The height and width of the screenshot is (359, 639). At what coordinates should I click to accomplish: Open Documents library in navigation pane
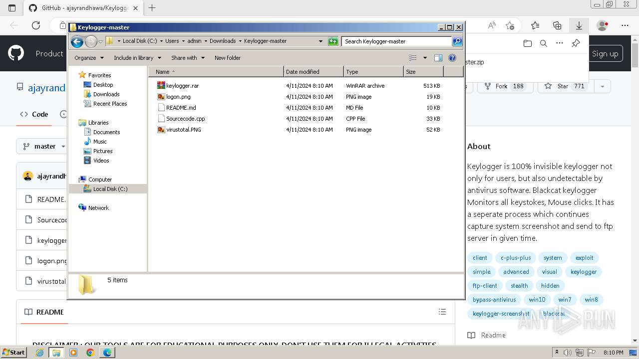click(102, 132)
